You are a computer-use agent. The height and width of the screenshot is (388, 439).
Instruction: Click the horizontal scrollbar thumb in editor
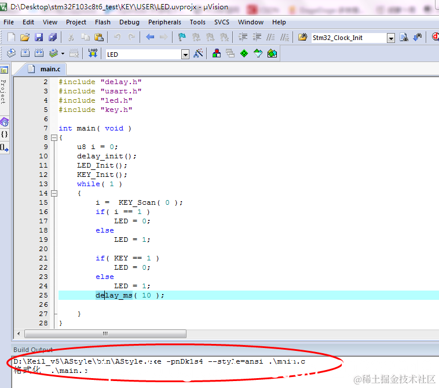[x=105, y=333]
